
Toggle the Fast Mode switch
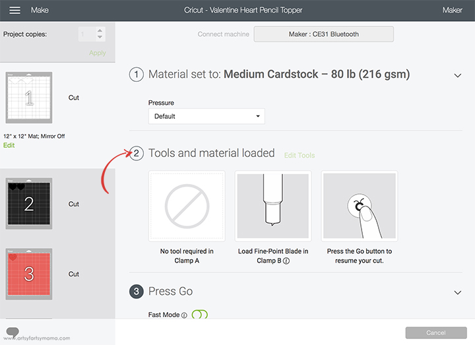(200, 315)
